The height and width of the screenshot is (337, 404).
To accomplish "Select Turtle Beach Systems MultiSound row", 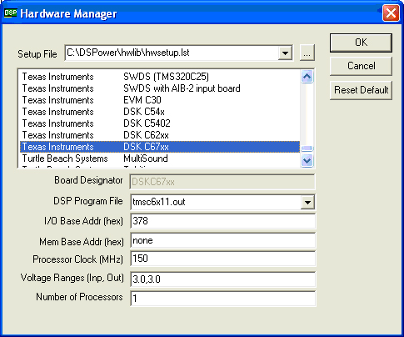I will click(160, 158).
